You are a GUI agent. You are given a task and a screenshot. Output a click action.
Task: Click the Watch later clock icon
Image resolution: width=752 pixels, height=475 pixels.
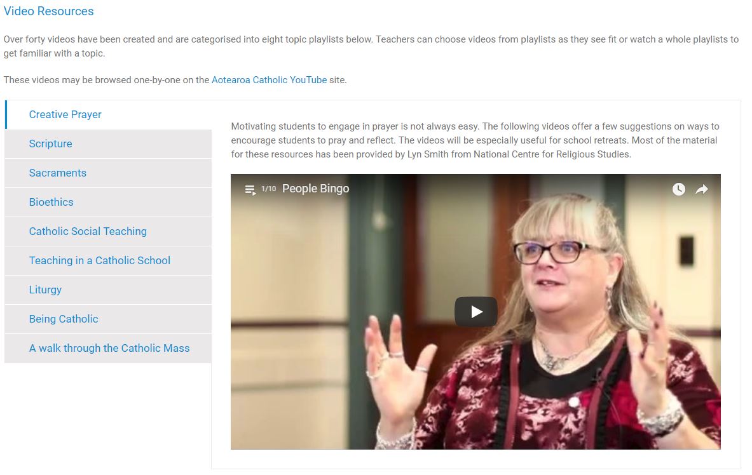[x=678, y=189]
